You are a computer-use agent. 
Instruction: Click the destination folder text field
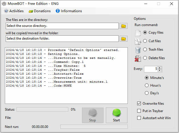pyautogui.click(x=62, y=38)
